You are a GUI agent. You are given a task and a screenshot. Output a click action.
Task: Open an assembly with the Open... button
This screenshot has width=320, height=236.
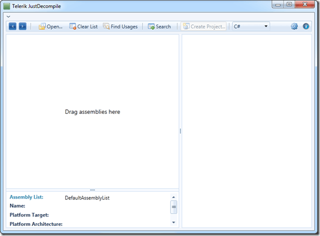click(51, 26)
